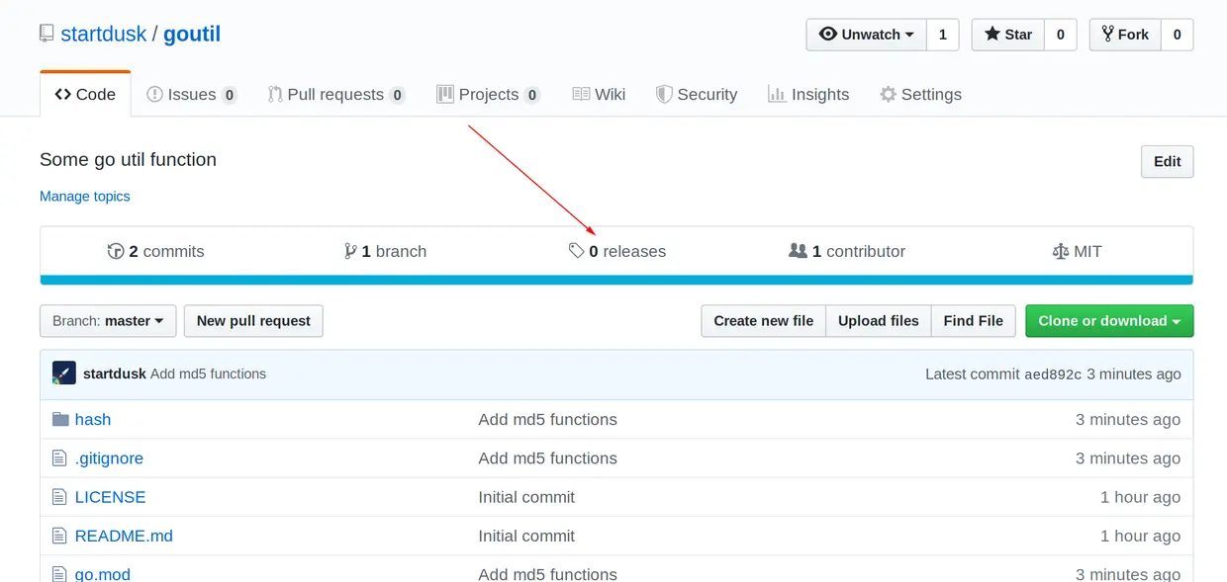The width and height of the screenshot is (1227, 582).
Task: Open the MIT license link
Action: (x=1078, y=251)
